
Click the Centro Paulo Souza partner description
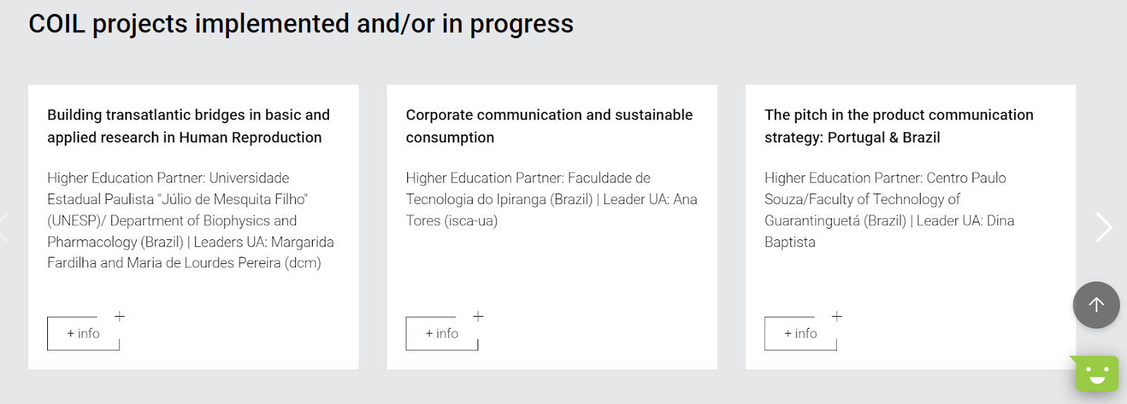pos(890,210)
